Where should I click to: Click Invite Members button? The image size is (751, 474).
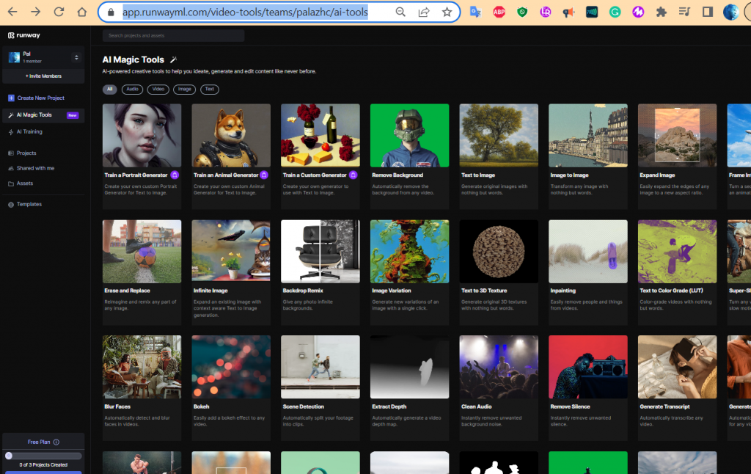[x=43, y=76]
